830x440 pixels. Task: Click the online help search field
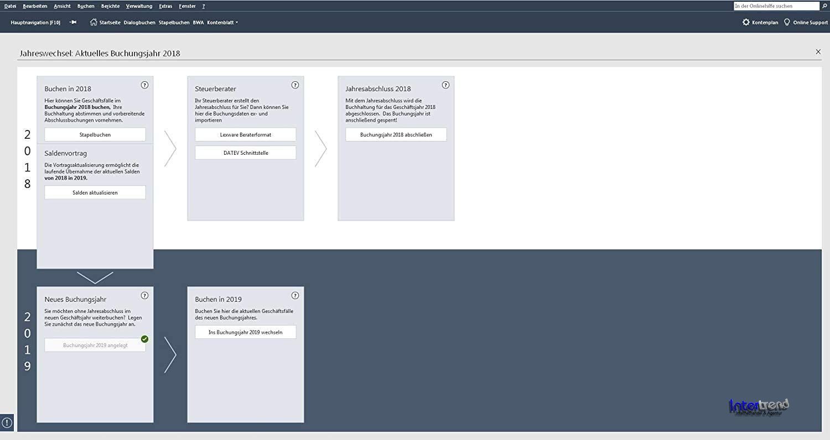coord(776,6)
